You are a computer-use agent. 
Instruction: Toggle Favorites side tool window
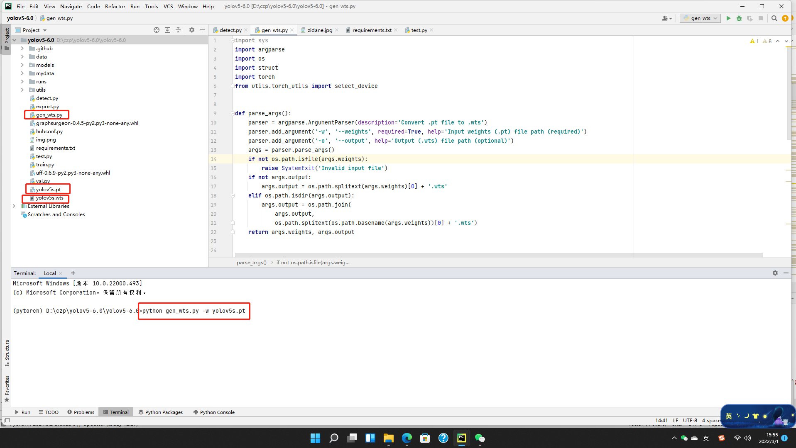[7, 389]
